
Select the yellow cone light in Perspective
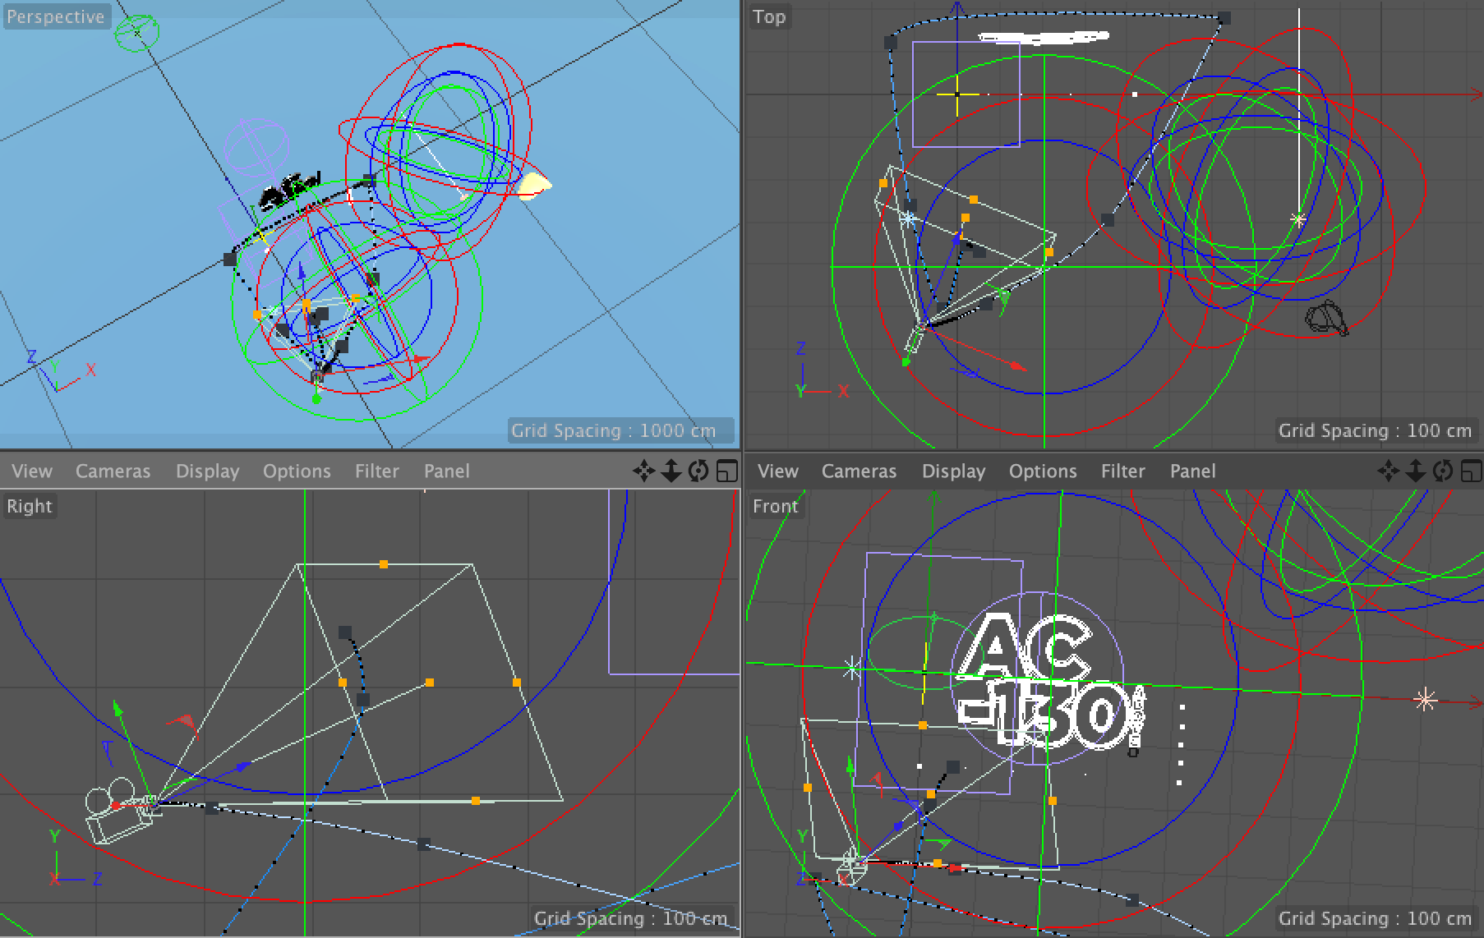click(x=534, y=186)
